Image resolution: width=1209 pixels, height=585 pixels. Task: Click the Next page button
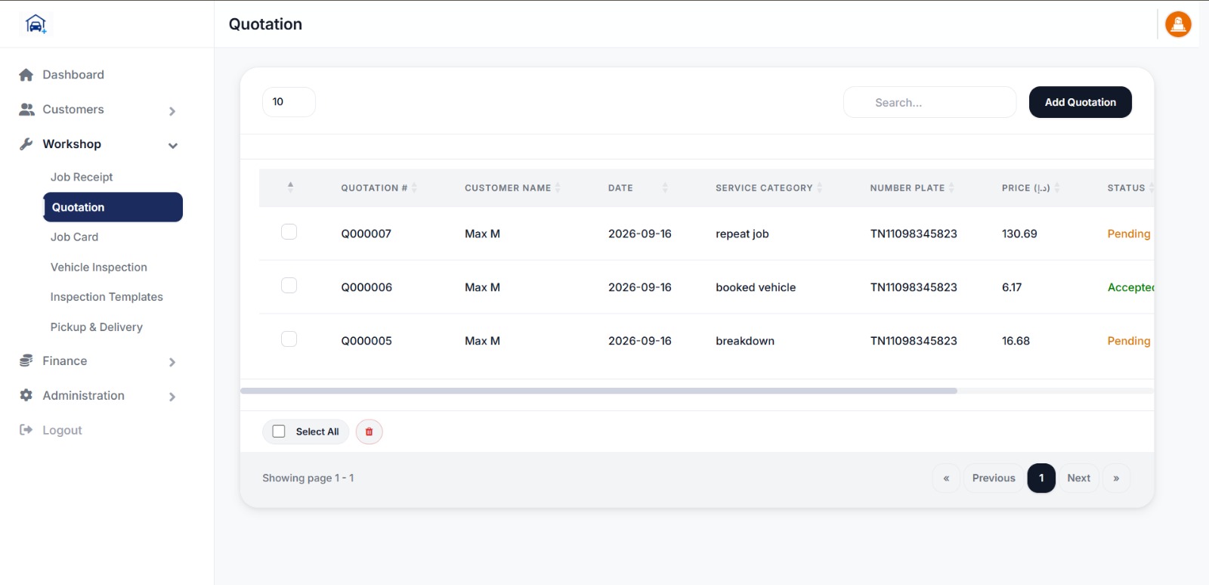click(x=1078, y=478)
